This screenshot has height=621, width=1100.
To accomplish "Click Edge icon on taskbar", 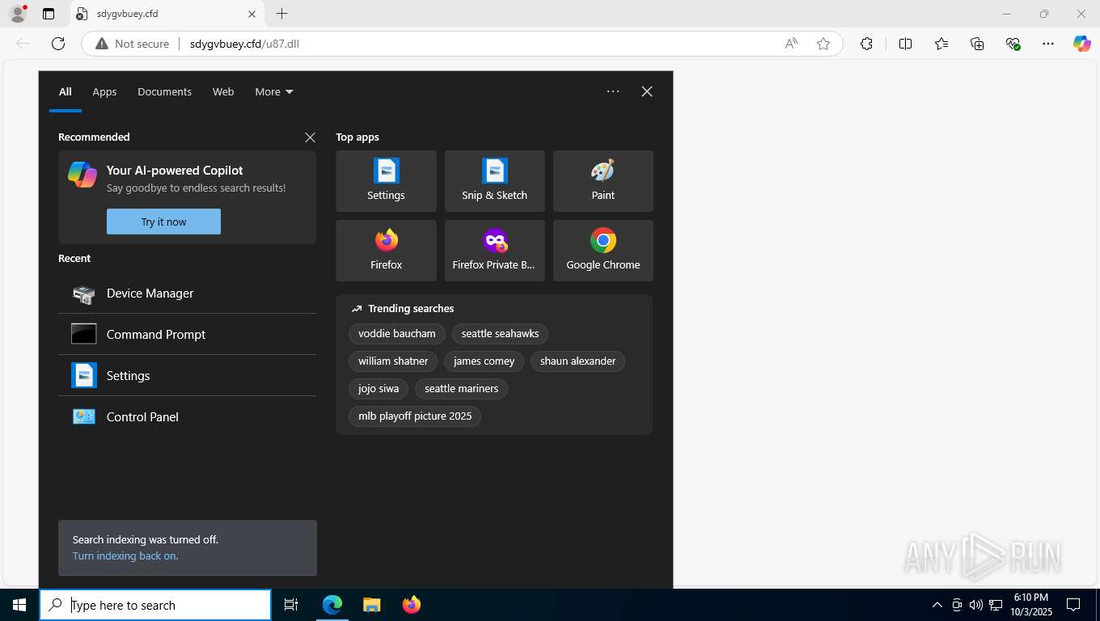I will click(332, 605).
